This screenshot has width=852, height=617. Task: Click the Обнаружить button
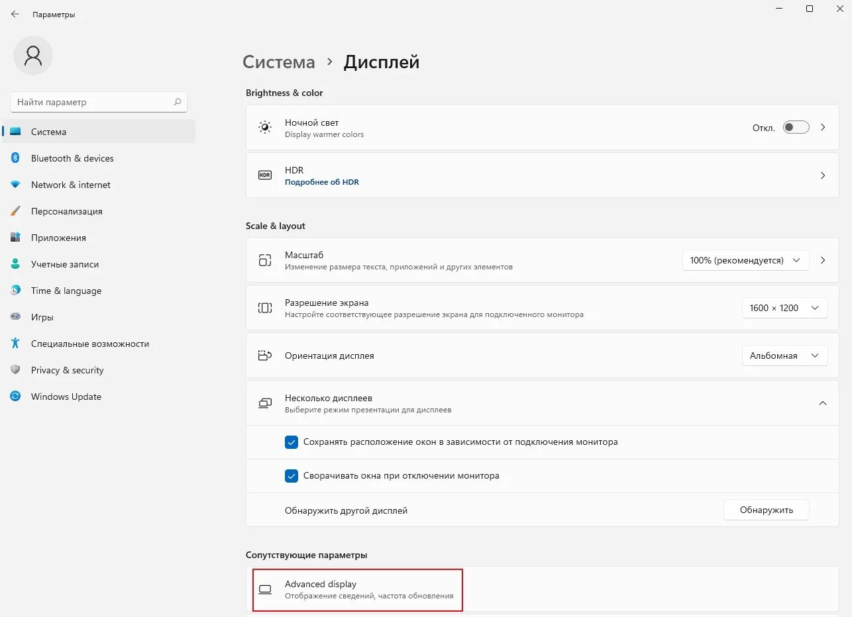point(766,510)
